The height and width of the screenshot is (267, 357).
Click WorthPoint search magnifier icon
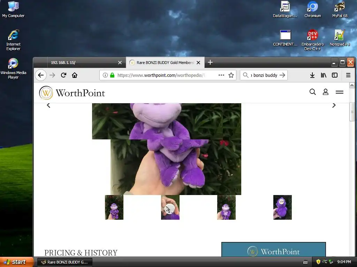[313, 92]
